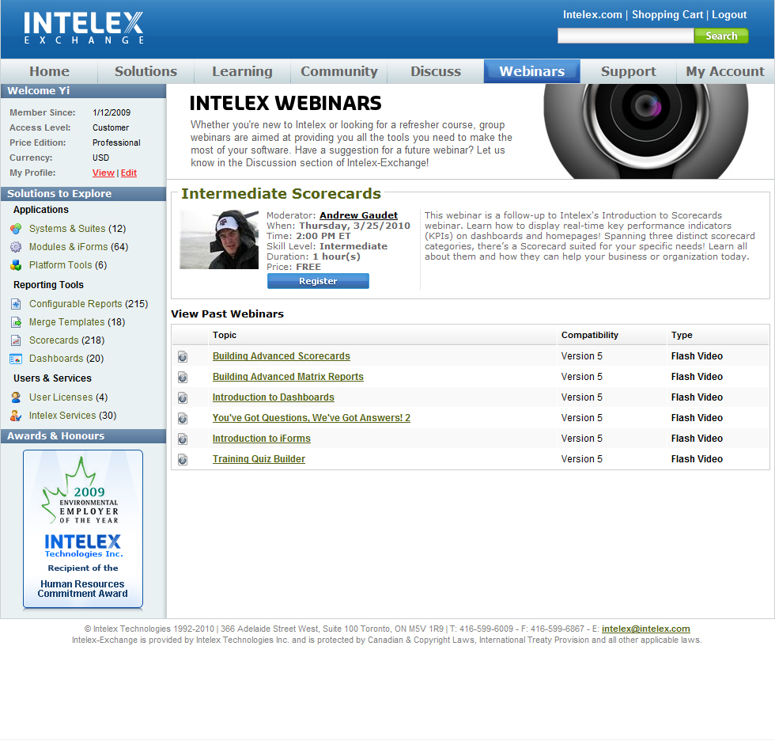
Task: Click the Merge Templates icon
Action: point(16,322)
